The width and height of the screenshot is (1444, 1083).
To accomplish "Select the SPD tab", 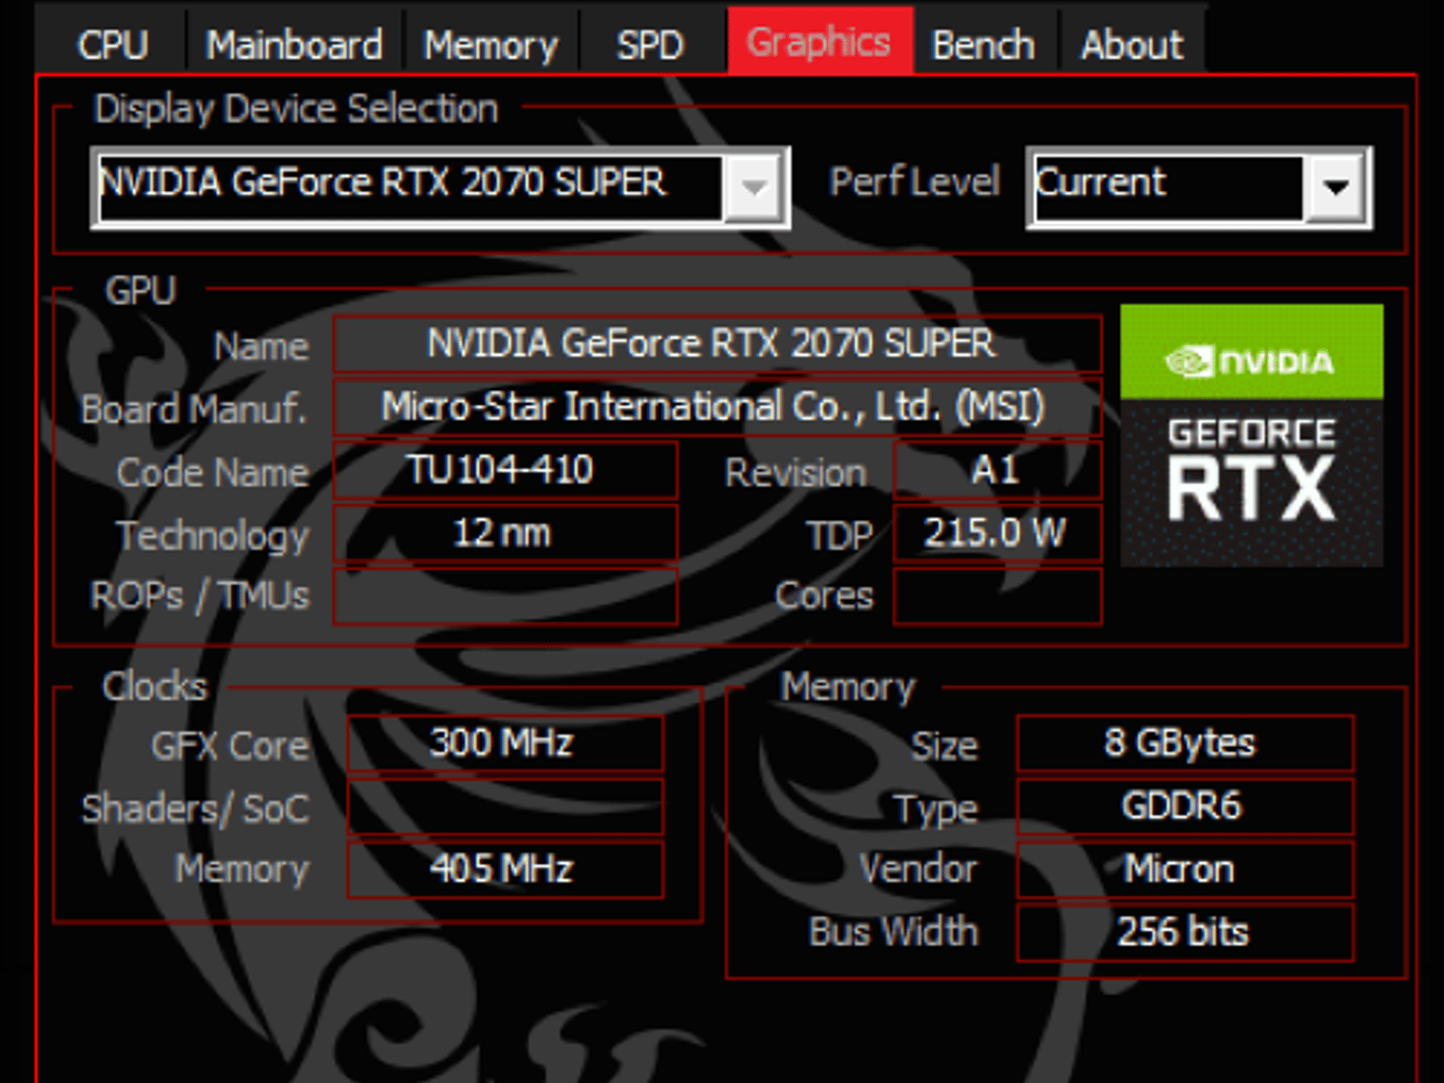I will [x=650, y=44].
